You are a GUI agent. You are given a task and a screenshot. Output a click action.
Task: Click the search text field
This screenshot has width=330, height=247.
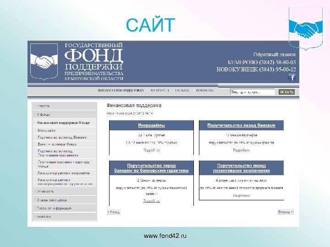[253, 92]
